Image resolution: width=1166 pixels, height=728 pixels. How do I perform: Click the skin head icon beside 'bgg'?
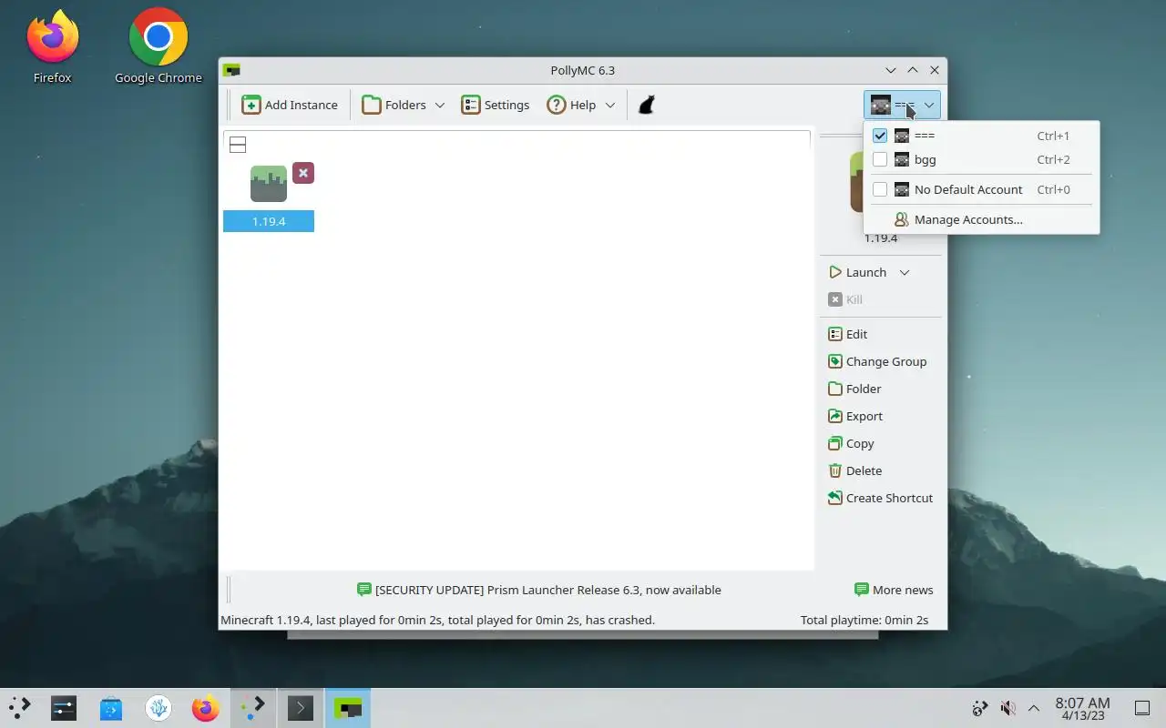[902, 159]
